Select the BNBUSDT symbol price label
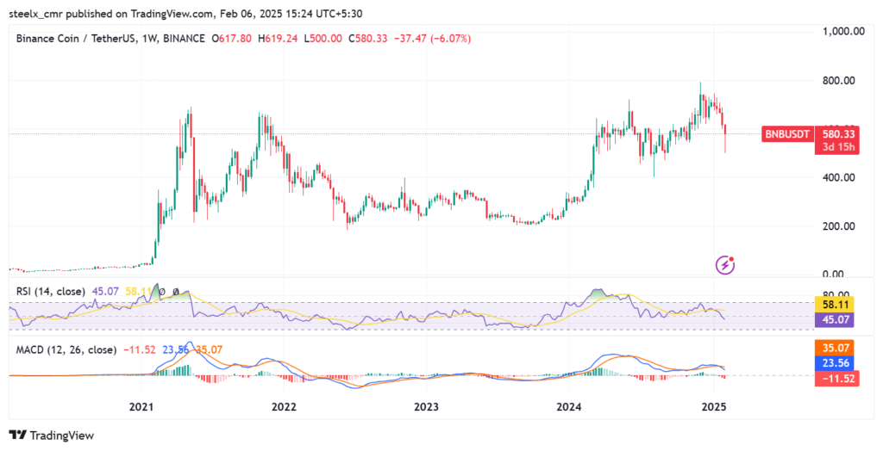The height and width of the screenshot is (451, 883). (x=787, y=134)
